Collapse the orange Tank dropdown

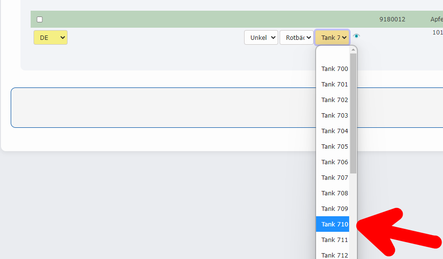point(332,37)
